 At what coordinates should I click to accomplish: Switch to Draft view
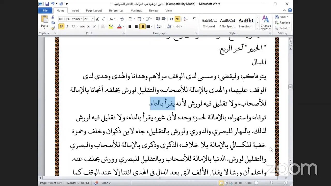pyautogui.click(x=240, y=183)
